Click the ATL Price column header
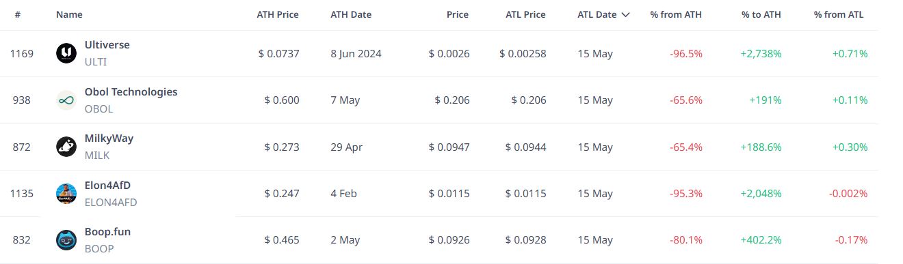 point(525,14)
